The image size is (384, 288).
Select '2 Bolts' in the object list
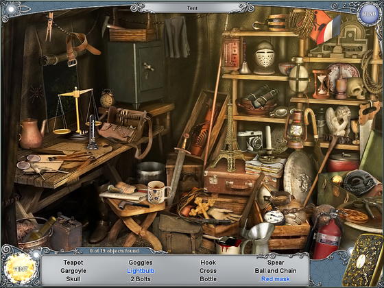(141, 279)
